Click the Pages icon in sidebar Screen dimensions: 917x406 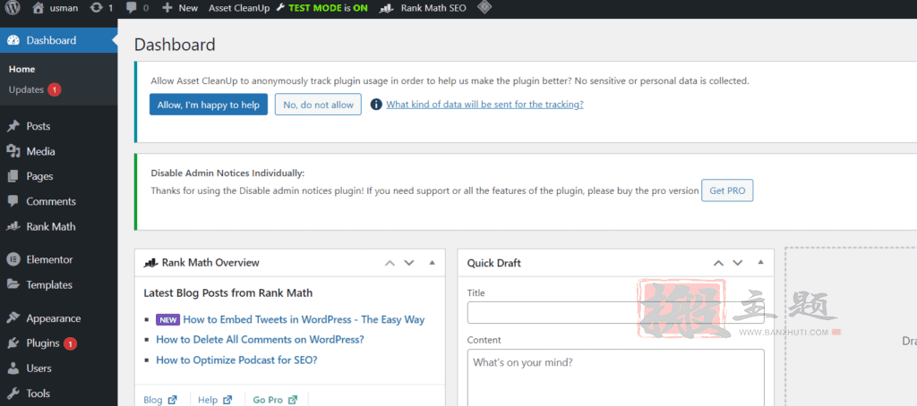pos(13,176)
